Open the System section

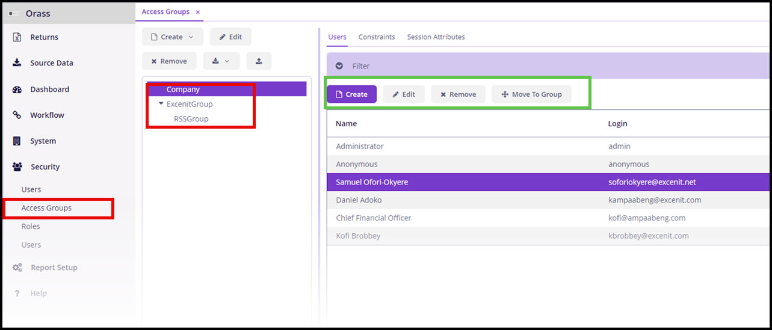[43, 141]
